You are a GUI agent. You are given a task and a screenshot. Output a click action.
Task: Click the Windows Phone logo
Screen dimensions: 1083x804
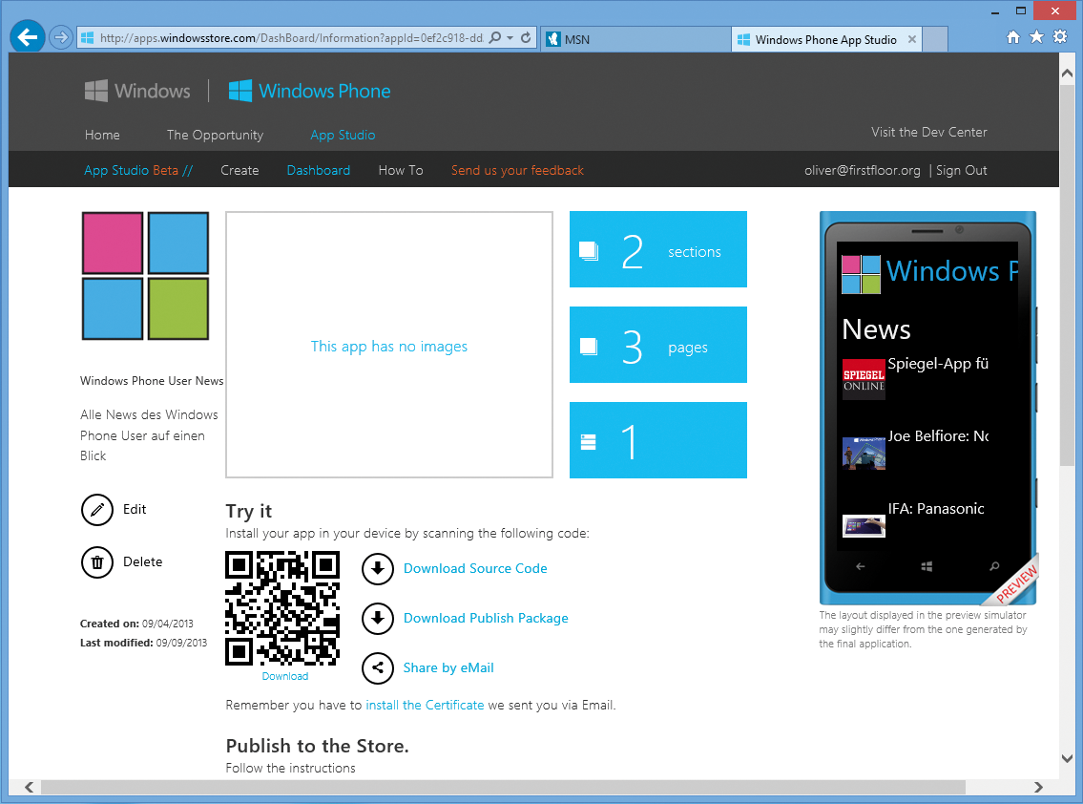point(309,91)
